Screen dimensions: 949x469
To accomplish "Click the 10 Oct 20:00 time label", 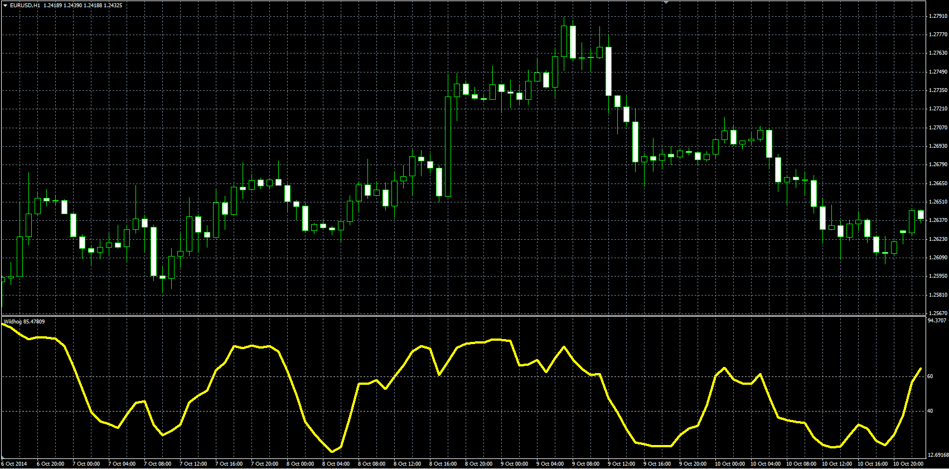I will tap(908, 464).
